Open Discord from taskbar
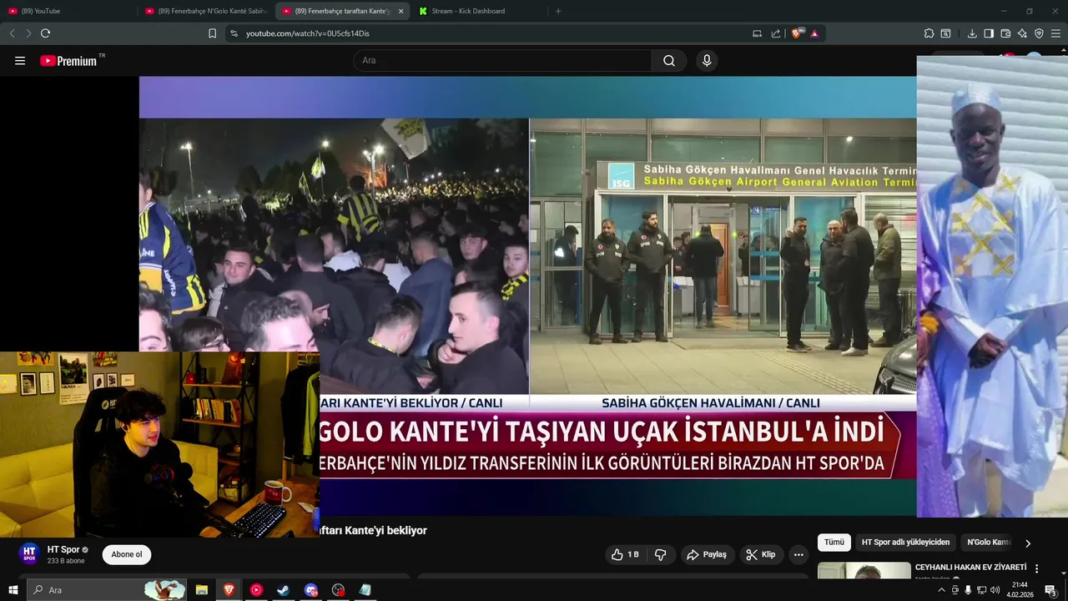 311,590
